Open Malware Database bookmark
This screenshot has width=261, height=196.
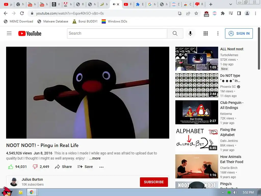pos(53,21)
